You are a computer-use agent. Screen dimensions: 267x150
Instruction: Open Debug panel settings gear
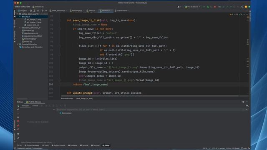click(243, 102)
